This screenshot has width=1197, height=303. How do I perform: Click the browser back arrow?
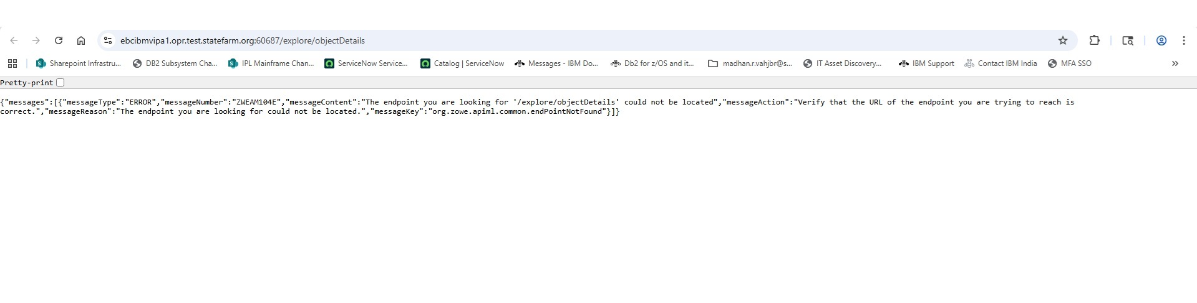coord(14,40)
